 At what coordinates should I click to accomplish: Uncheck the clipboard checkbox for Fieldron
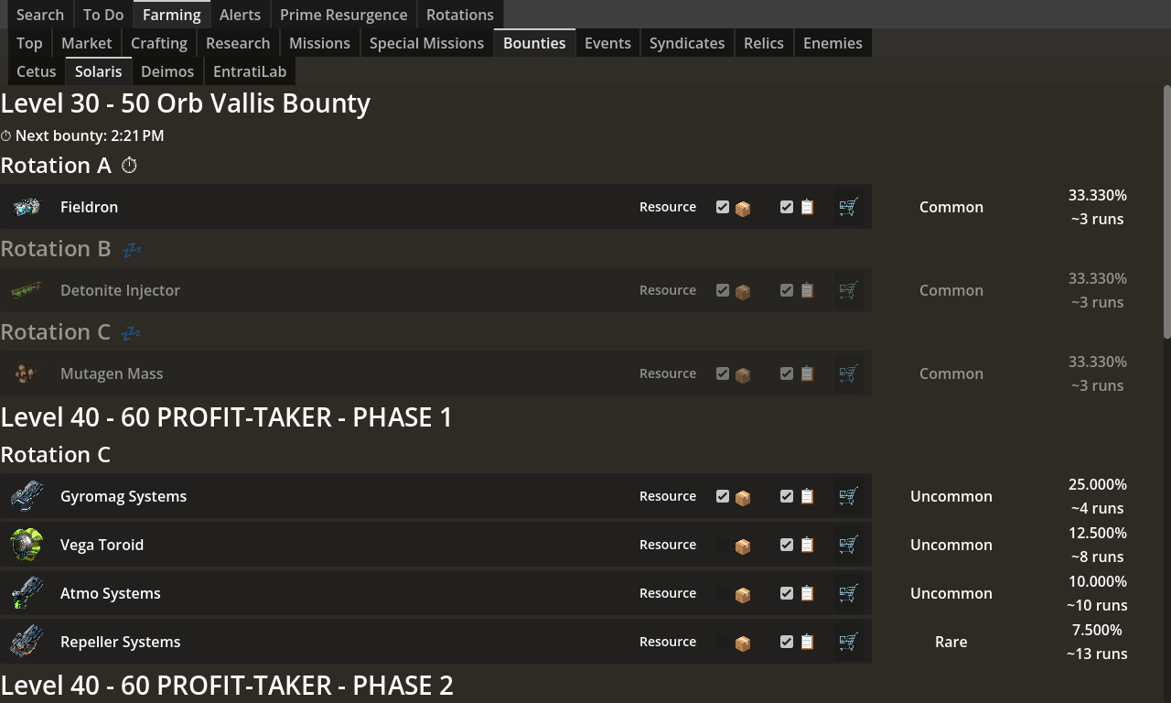coord(787,207)
